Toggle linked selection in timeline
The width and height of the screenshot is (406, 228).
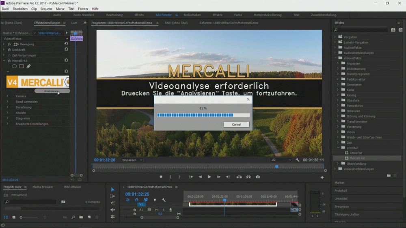[x=145, y=200]
